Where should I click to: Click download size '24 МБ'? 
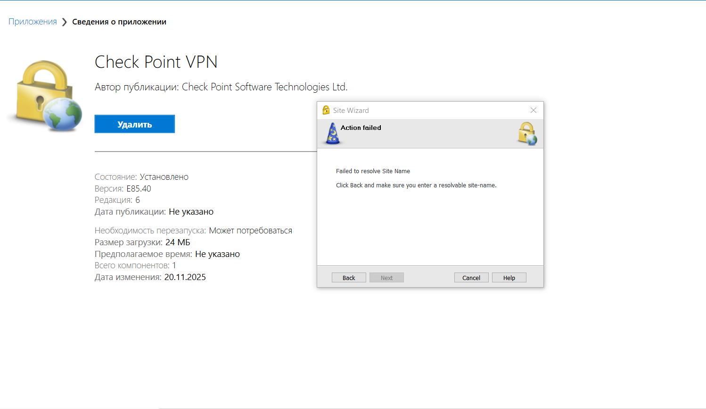(x=178, y=242)
